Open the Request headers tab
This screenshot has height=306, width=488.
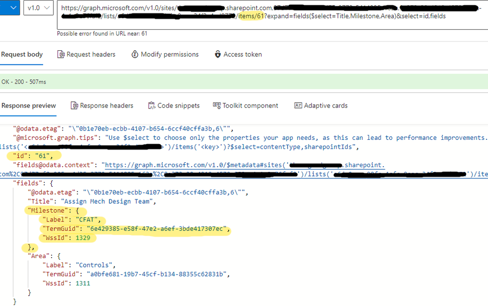[x=86, y=54]
